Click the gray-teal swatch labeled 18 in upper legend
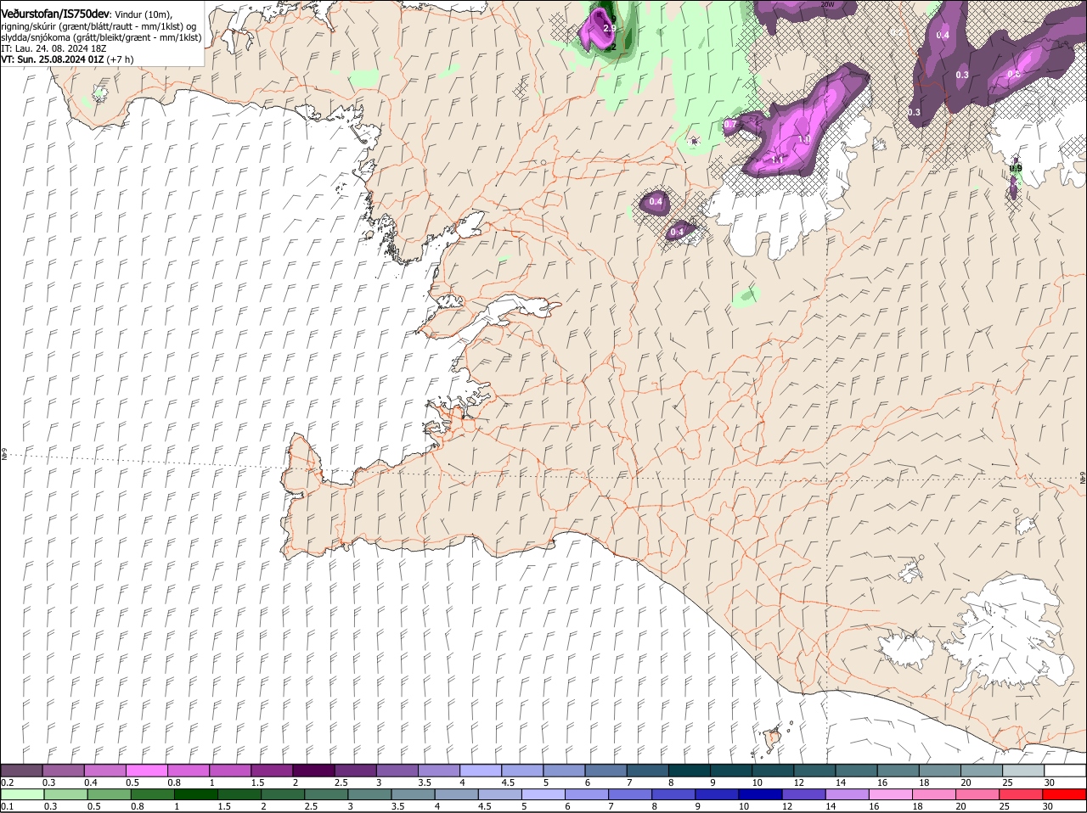Image resolution: width=1087 pixels, height=813 pixels. pyautogui.click(x=940, y=770)
